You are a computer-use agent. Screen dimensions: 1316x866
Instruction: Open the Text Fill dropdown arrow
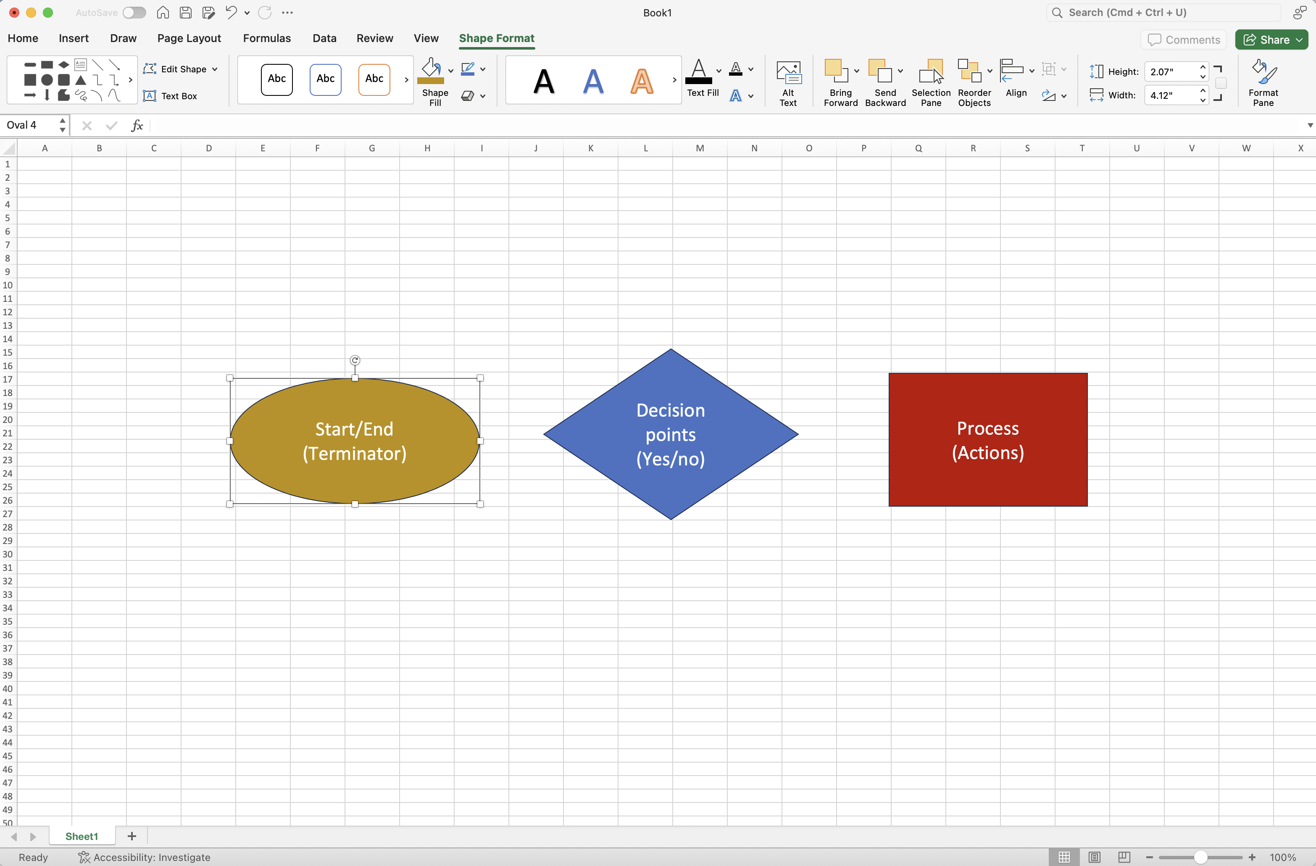click(718, 71)
